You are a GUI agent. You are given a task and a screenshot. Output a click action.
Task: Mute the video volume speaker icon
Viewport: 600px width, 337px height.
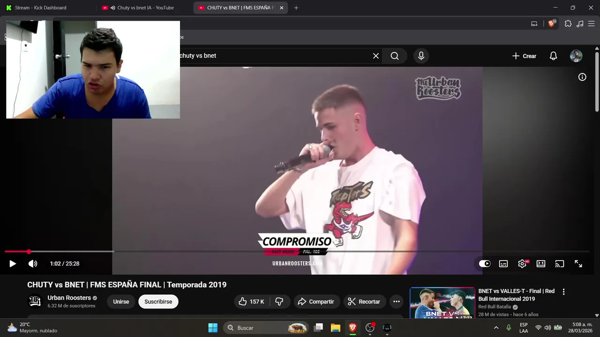(33, 264)
